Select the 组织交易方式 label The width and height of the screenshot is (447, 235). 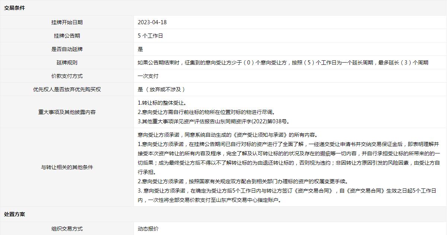67,229
